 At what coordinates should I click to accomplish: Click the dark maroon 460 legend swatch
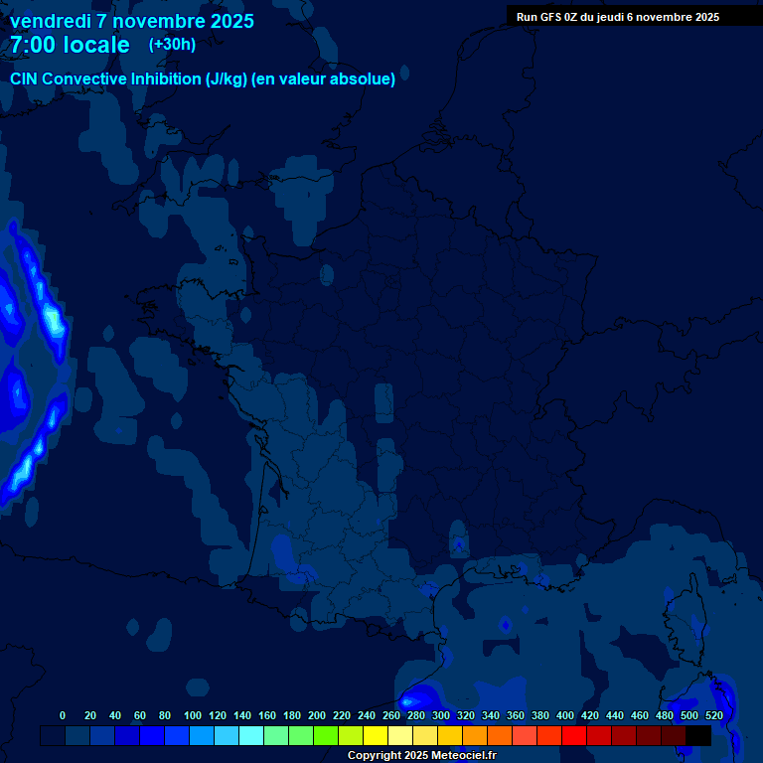pos(649,736)
